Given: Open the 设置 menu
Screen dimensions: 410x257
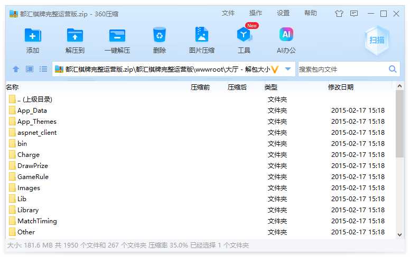Looking at the screenshot, I should click(x=283, y=13).
